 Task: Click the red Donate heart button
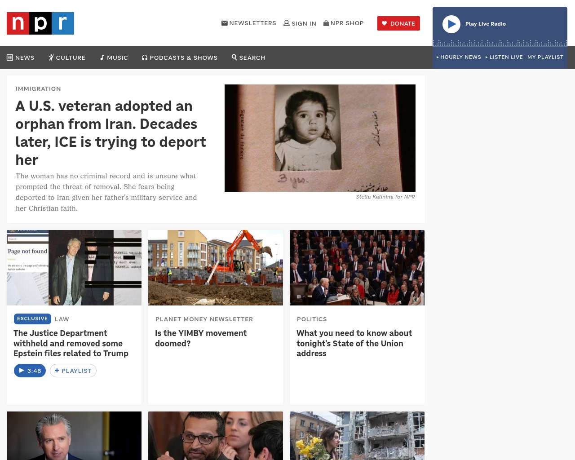click(398, 23)
